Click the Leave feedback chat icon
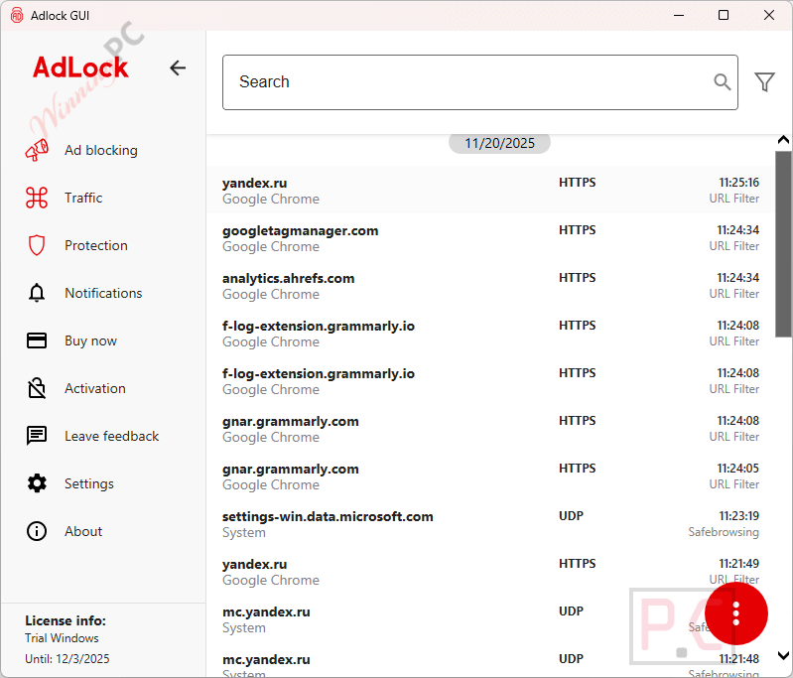Image resolution: width=793 pixels, height=678 pixels. click(x=37, y=436)
